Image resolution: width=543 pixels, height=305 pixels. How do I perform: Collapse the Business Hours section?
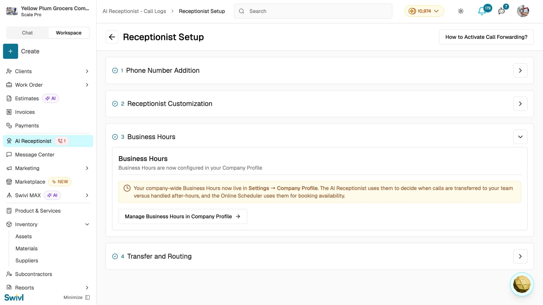[x=520, y=137]
